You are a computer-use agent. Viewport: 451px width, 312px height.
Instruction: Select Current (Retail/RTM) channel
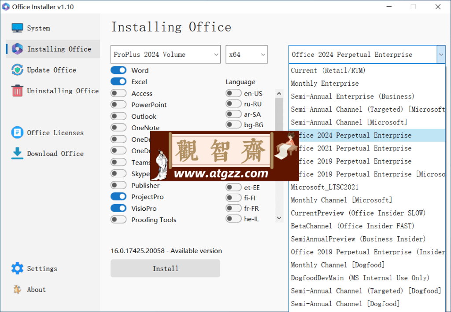367,70
